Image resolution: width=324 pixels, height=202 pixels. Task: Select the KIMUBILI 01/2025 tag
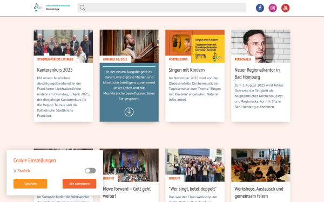[115, 59]
